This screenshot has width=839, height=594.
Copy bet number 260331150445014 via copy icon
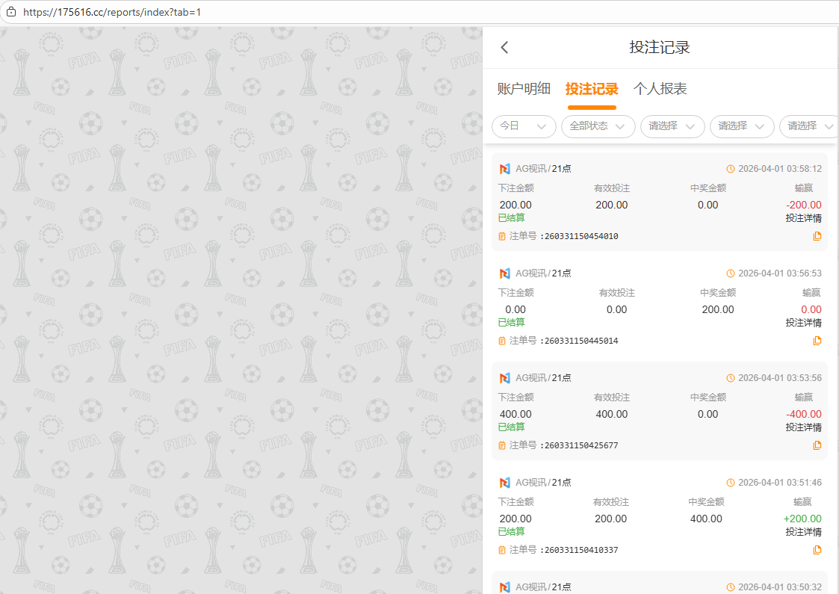click(x=817, y=341)
